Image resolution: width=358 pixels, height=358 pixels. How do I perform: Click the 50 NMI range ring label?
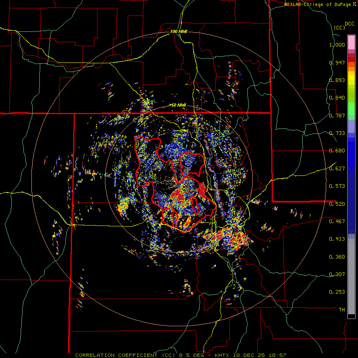[x=179, y=105]
